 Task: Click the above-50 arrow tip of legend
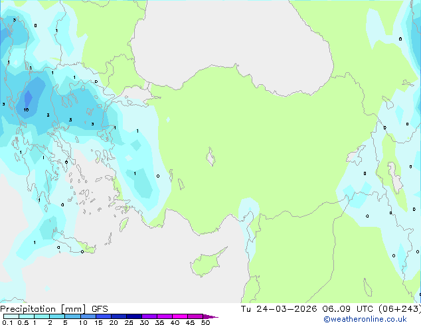pyautogui.click(x=210, y=316)
